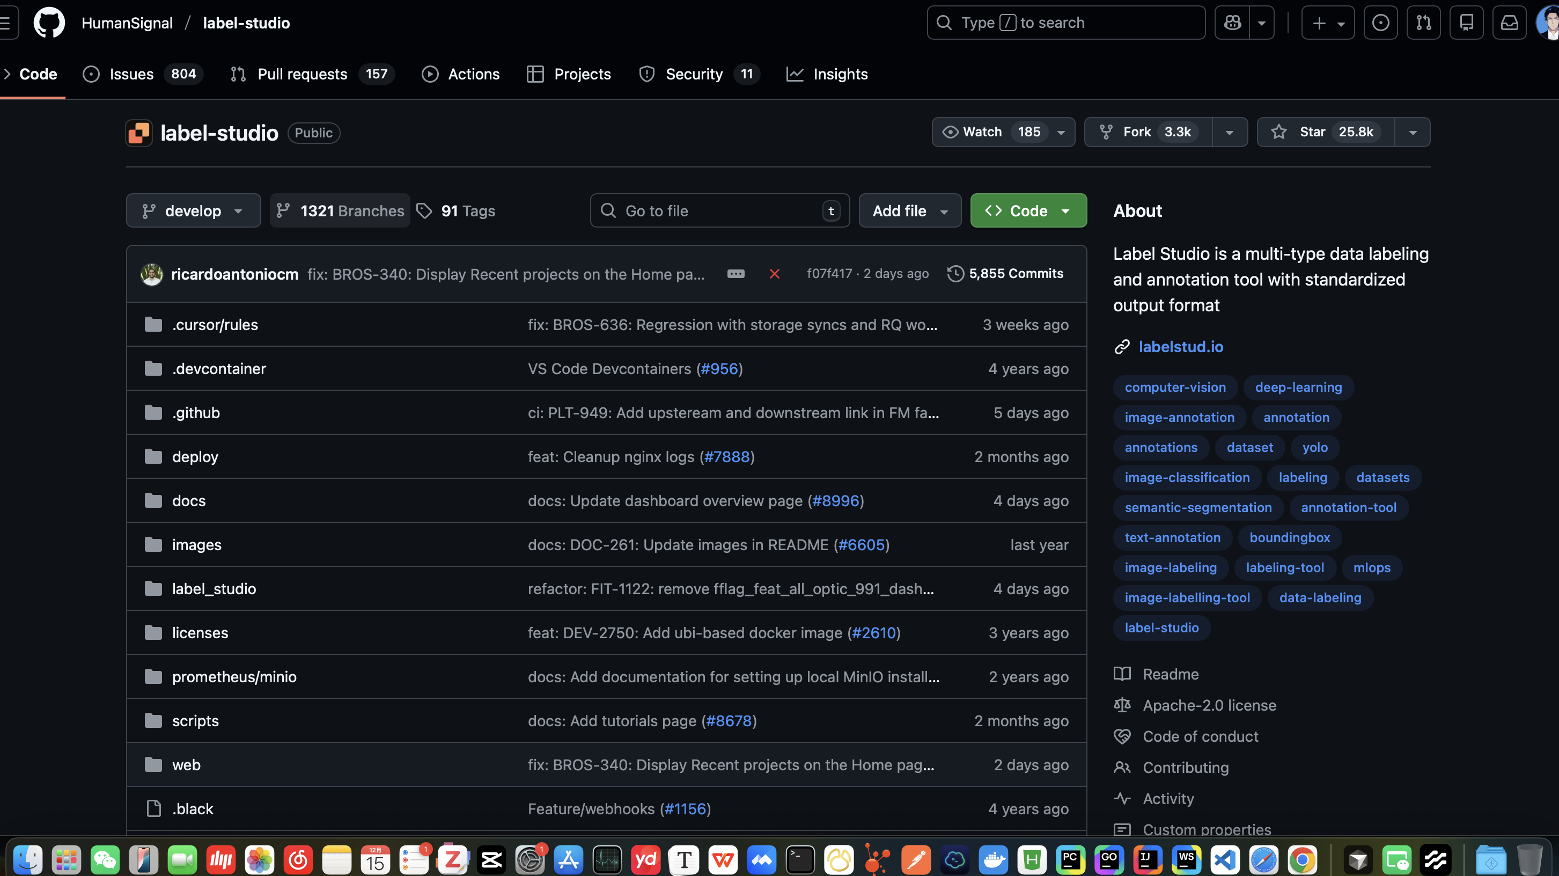Expand the Fork options caret
Screen dimensions: 1559x876
pyautogui.click(x=1229, y=132)
